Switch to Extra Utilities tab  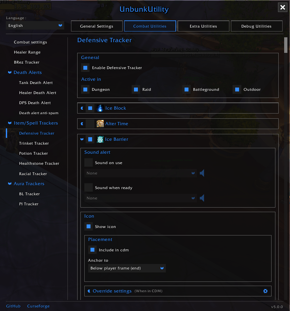(203, 26)
